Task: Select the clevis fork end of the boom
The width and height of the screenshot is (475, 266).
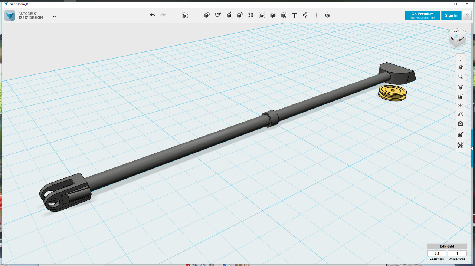Action: [65, 193]
